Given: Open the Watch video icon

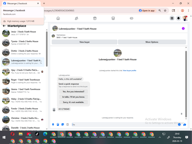Looking at the screenshot, I should [95, 18].
